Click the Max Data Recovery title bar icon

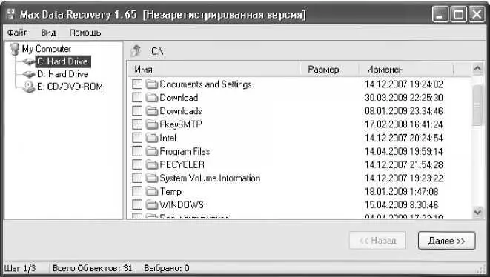[11, 14]
